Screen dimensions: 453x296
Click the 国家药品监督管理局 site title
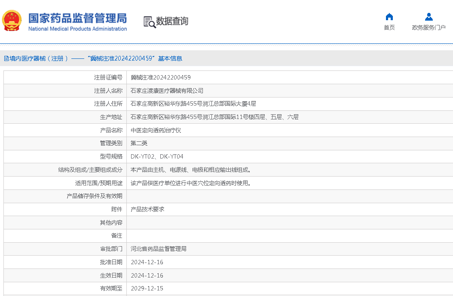[x=77, y=18]
